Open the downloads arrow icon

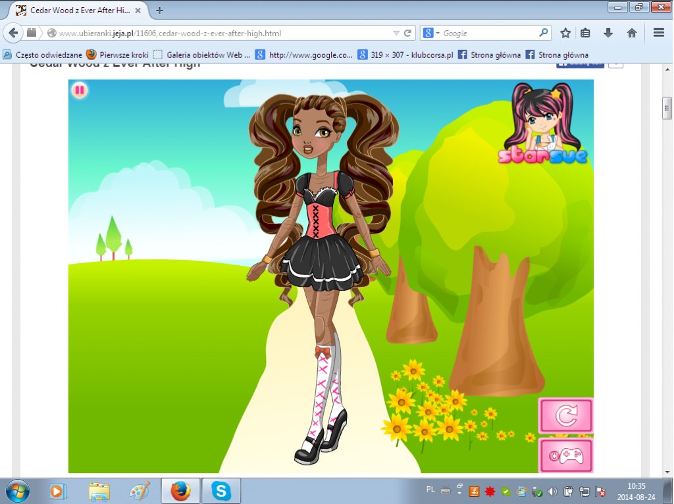(608, 33)
